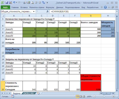Select cell H7 with capacity 310
Screen dimensions: 119x99
click(x=108, y=29)
